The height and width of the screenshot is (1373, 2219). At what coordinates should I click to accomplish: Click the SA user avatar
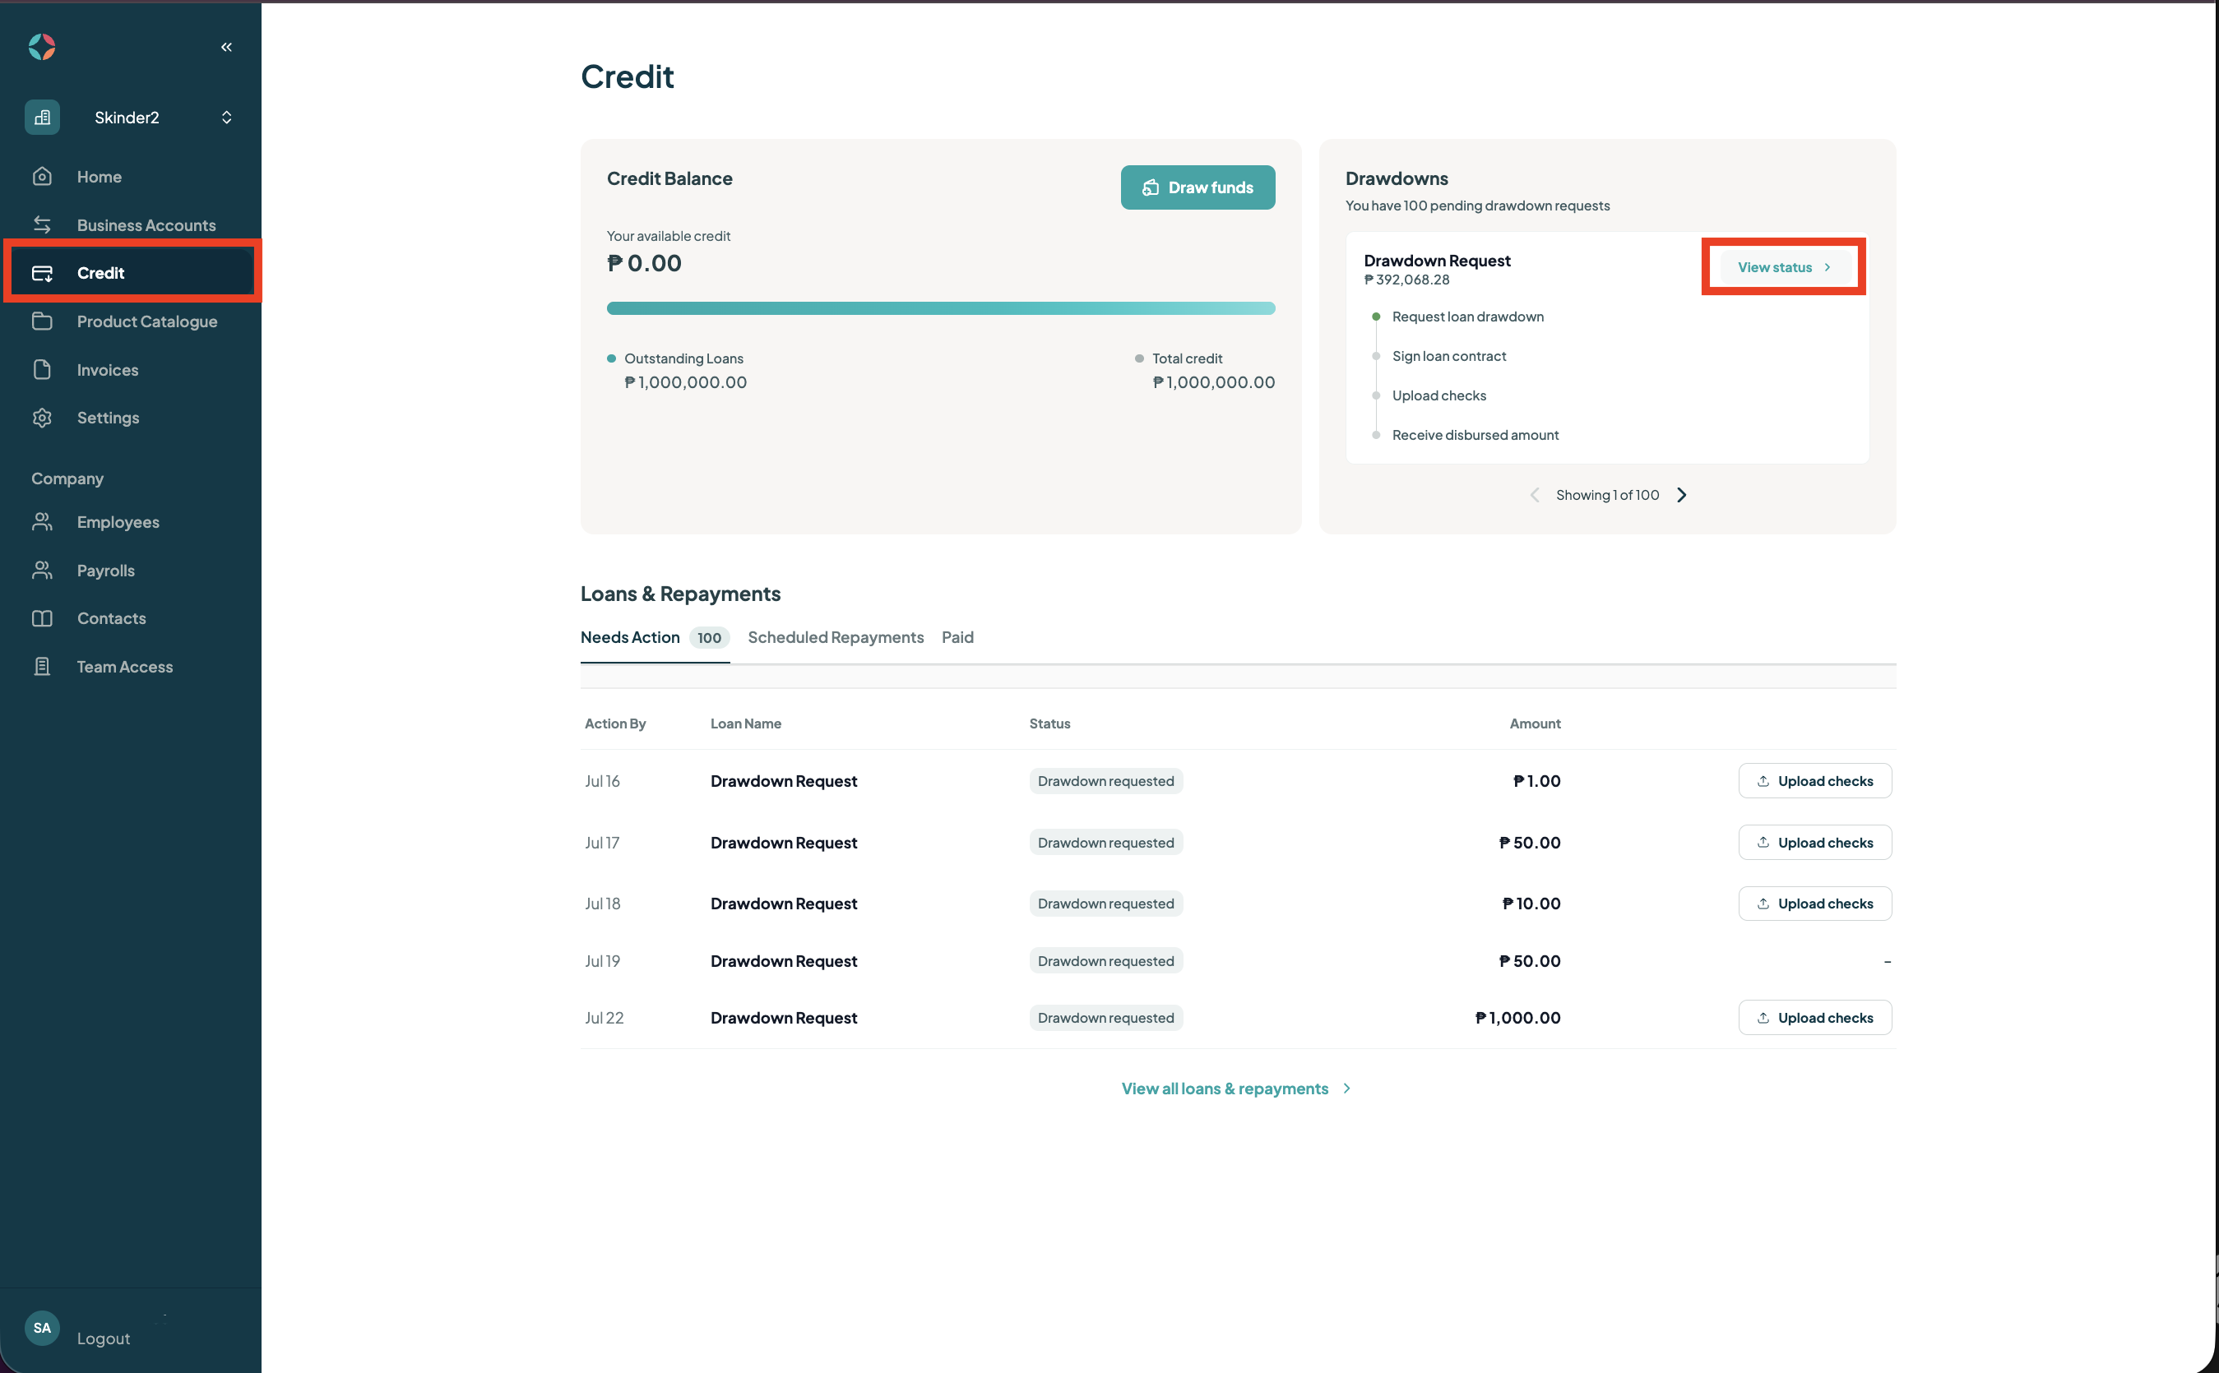(x=42, y=1328)
